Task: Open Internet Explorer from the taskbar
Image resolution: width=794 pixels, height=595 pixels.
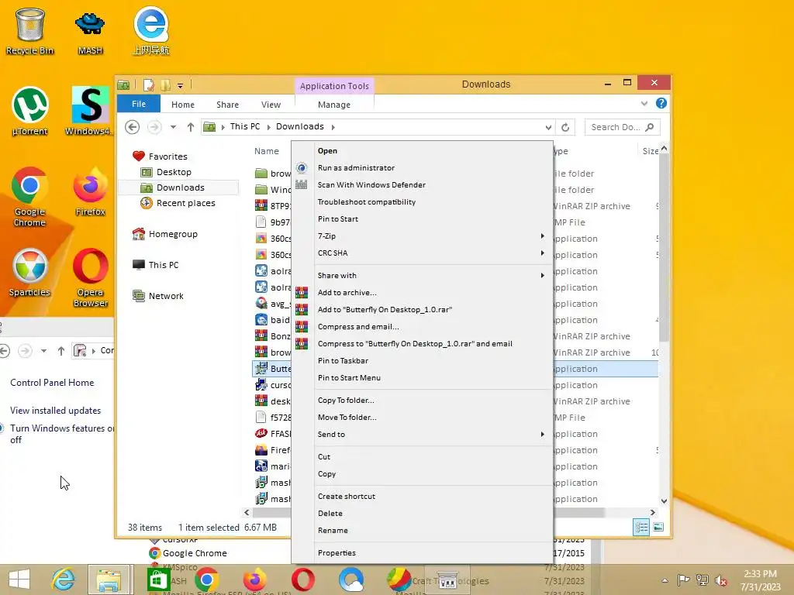Action: click(64, 580)
